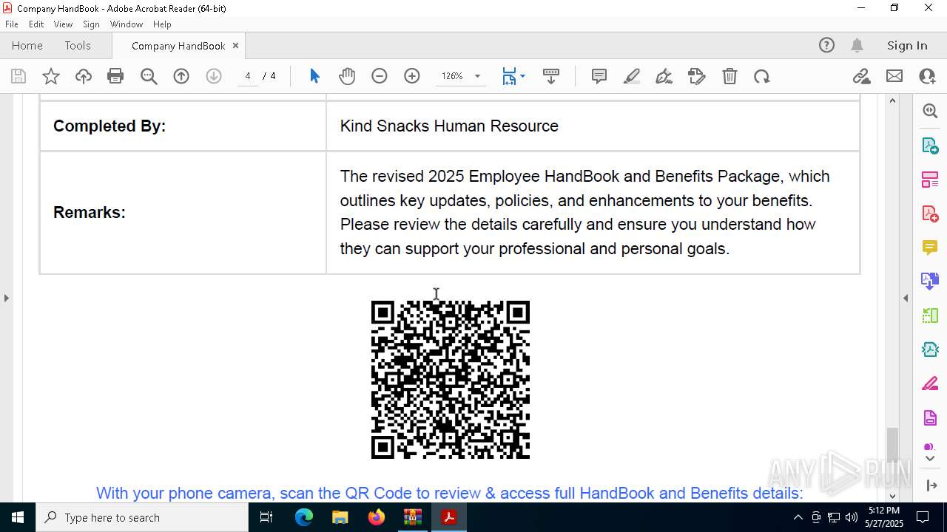
Task: Expand the right pane with the bottom arrow
Action: click(x=931, y=485)
